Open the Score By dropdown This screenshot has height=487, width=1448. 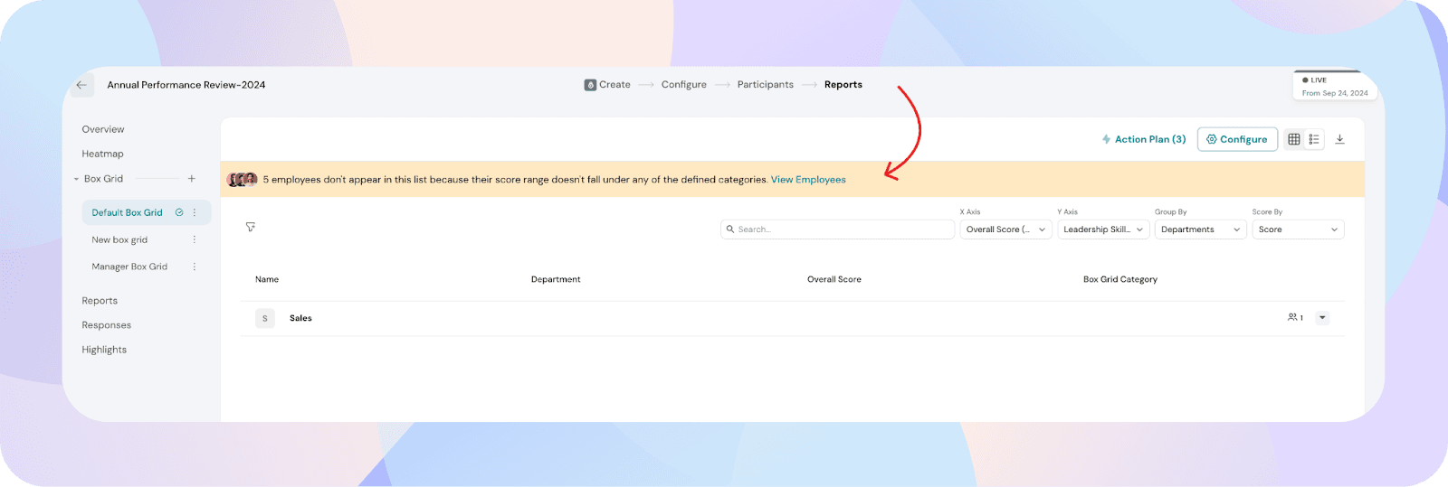click(x=1298, y=229)
